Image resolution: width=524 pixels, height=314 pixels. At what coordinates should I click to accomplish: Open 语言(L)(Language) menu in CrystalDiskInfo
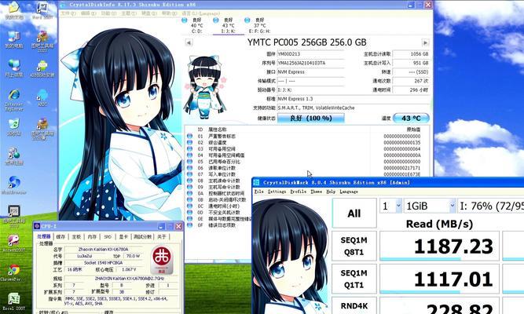pyautogui.click(x=200, y=13)
